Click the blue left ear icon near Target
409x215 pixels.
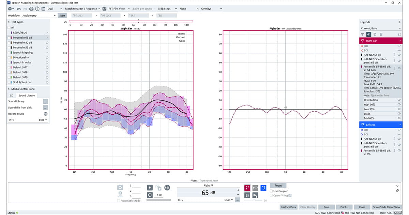coord(263,188)
